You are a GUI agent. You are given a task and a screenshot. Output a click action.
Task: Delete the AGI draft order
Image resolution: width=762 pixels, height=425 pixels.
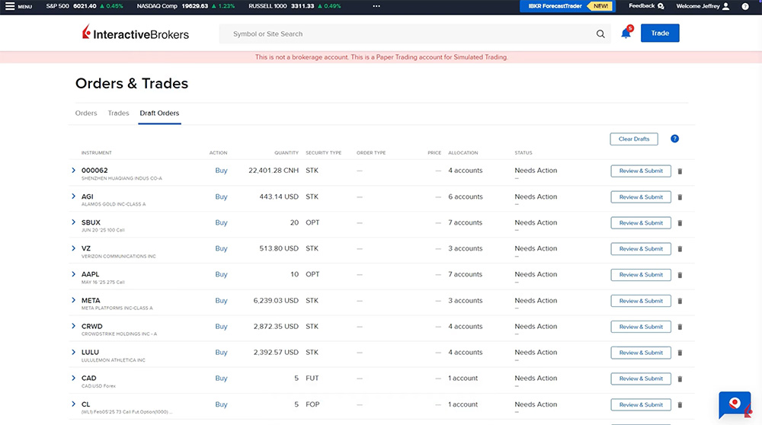coord(680,197)
